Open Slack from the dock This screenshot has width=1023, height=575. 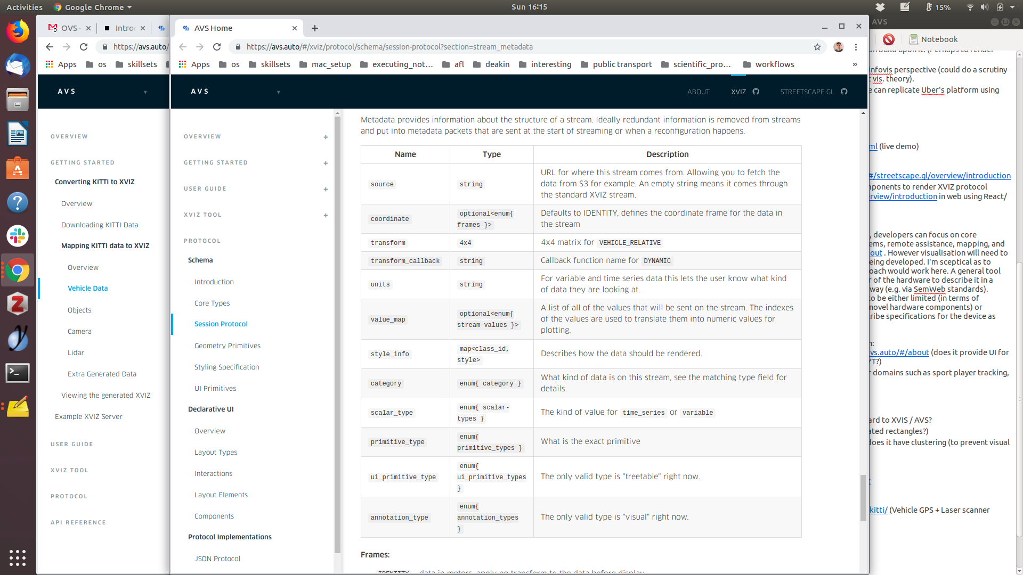[17, 236]
